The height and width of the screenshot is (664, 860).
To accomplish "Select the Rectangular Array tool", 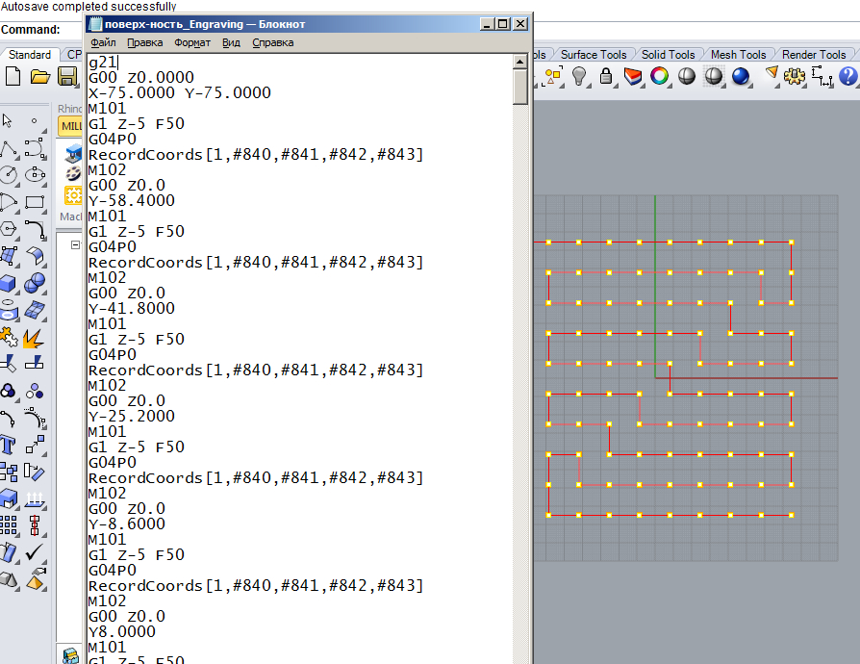I will [9, 525].
